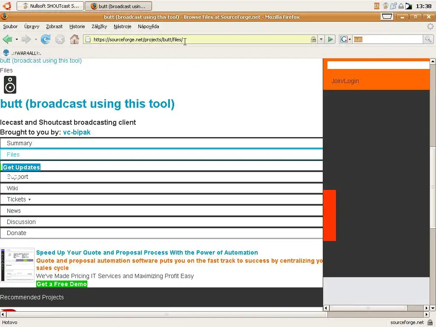
Task: Click the forward navigation arrow
Action: coord(26,39)
